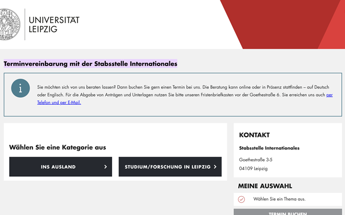Screen dimensions: 345x215
Task: Click the MEINE AUSWAHL heading
Action: [265, 186]
